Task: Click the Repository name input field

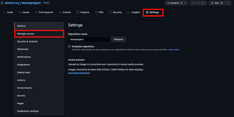Action: click(x=89, y=39)
